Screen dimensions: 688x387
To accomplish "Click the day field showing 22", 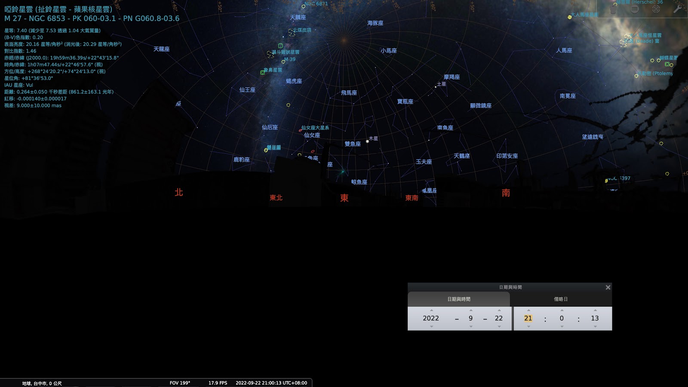I will pyautogui.click(x=499, y=318).
